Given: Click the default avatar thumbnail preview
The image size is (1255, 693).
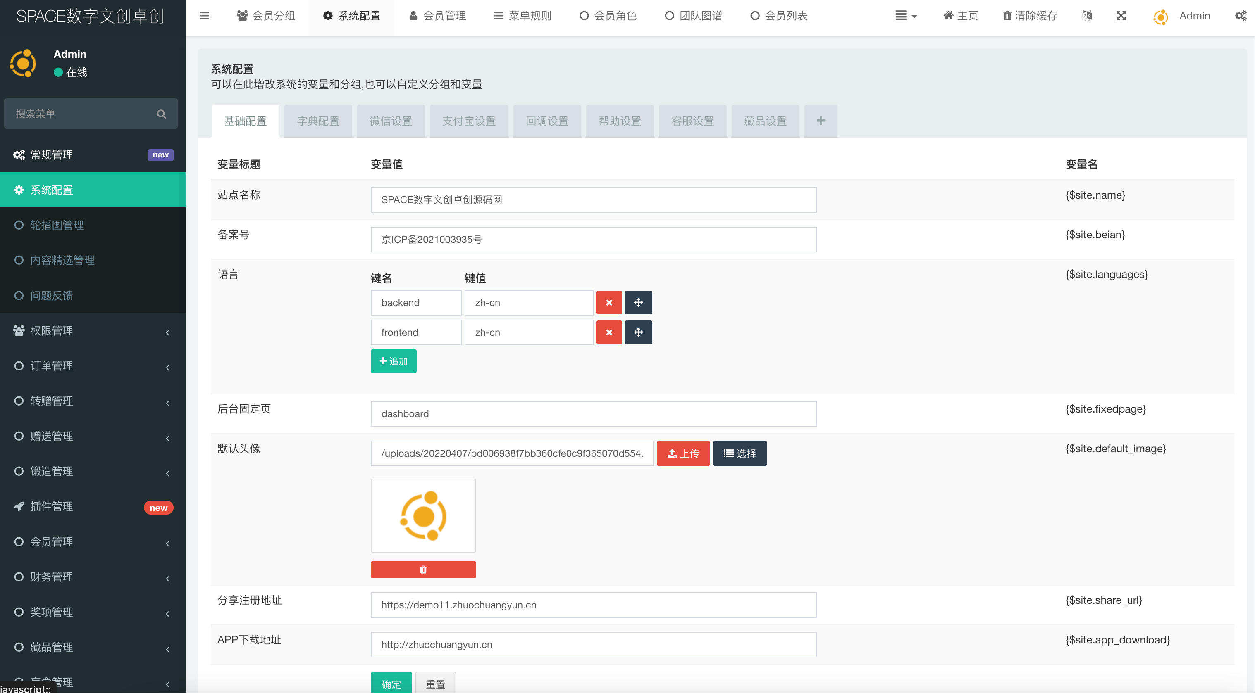Looking at the screenshot, I should (423, 516).
